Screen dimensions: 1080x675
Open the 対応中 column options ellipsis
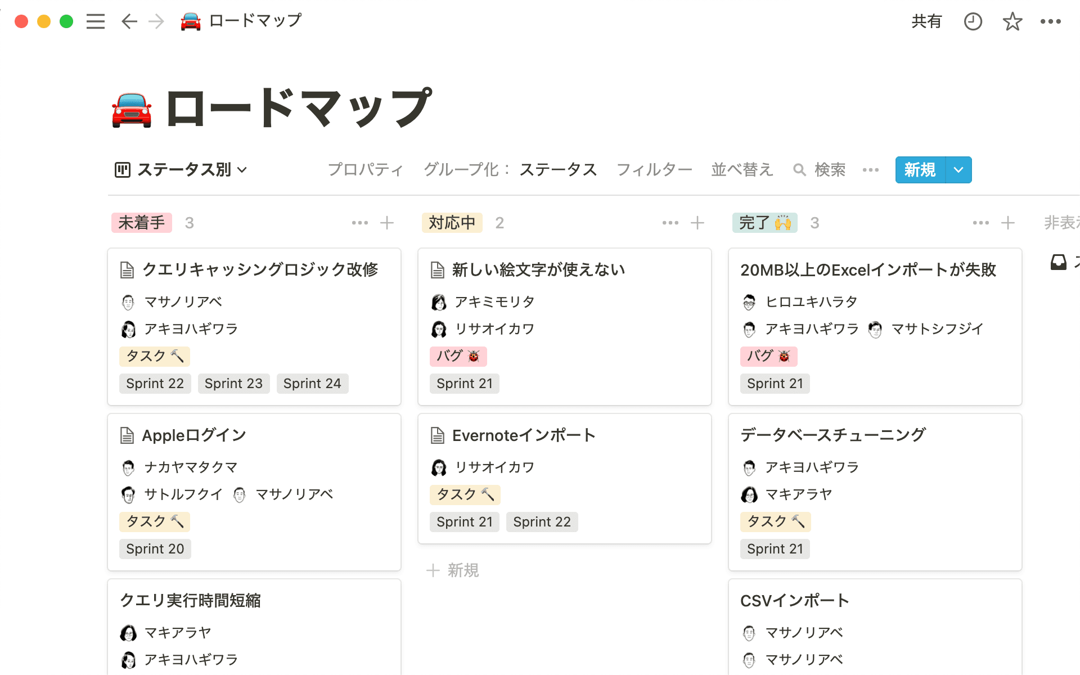coord(670,223)
